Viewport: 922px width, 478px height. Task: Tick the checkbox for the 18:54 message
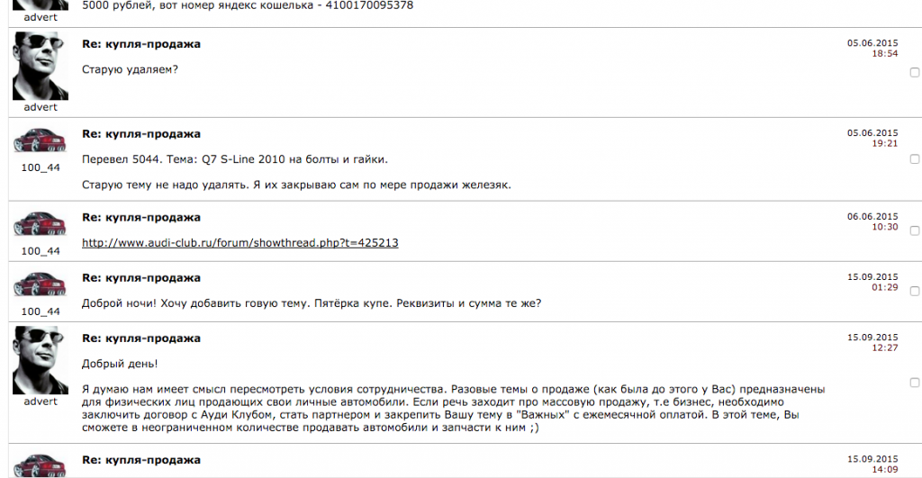(x=915, y=72)
